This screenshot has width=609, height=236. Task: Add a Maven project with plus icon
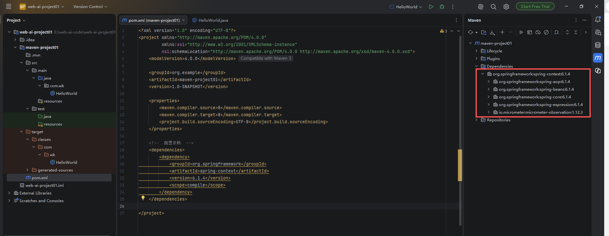pos(502,32)
